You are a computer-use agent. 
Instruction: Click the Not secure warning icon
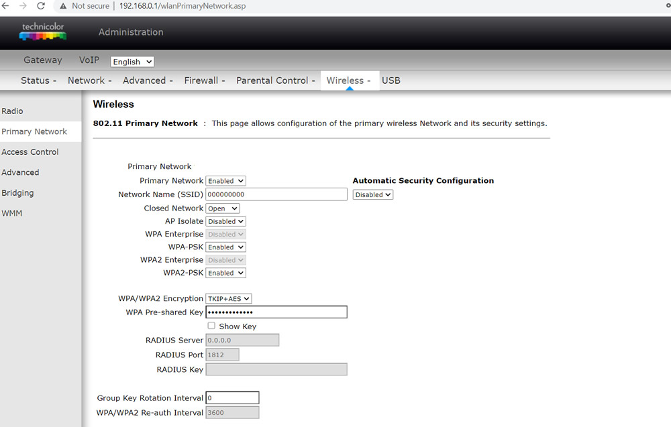pos(63,6)
